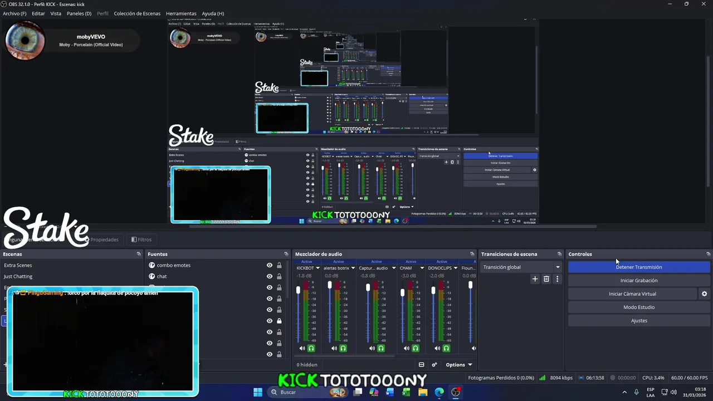Pop out the Fuentes dock

point(286,254)
